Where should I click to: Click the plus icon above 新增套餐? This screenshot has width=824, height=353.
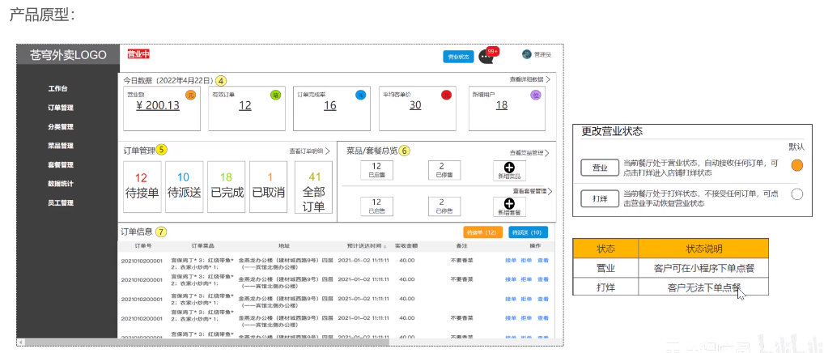click(x=509, y=204)
